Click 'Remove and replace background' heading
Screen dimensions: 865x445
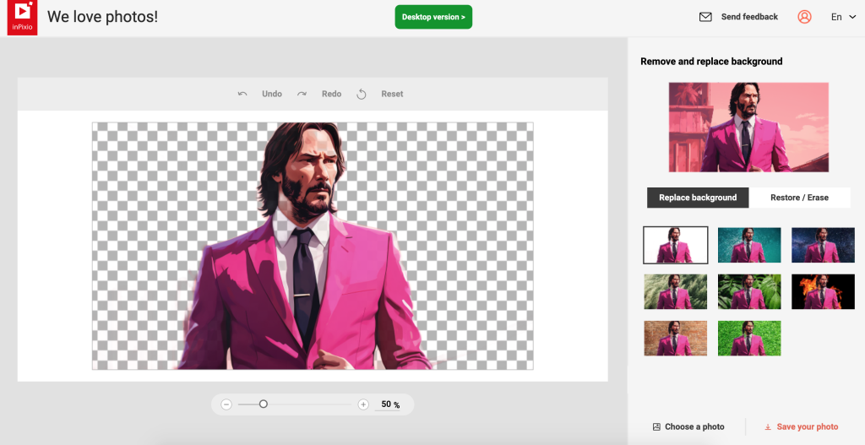pos(711,61)
